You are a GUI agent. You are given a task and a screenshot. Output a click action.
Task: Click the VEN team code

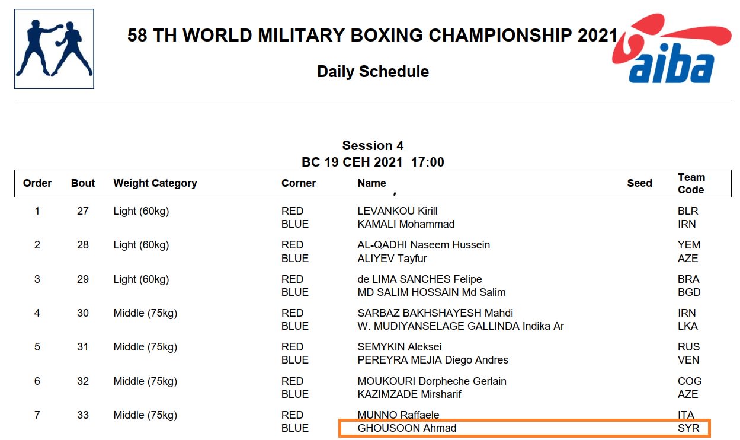pos(688,360)
